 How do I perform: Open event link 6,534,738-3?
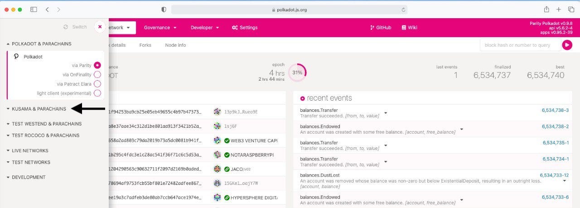[555, 110]
